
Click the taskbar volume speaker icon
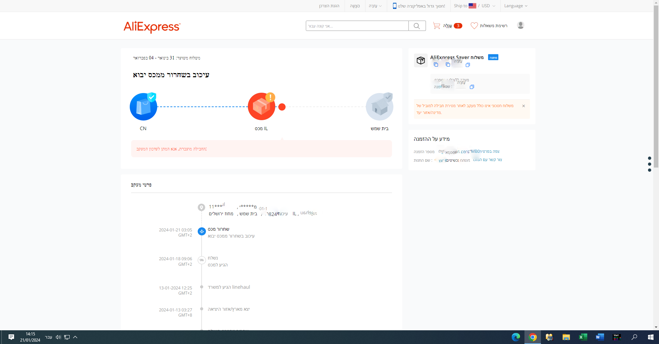tap(58, 337)
